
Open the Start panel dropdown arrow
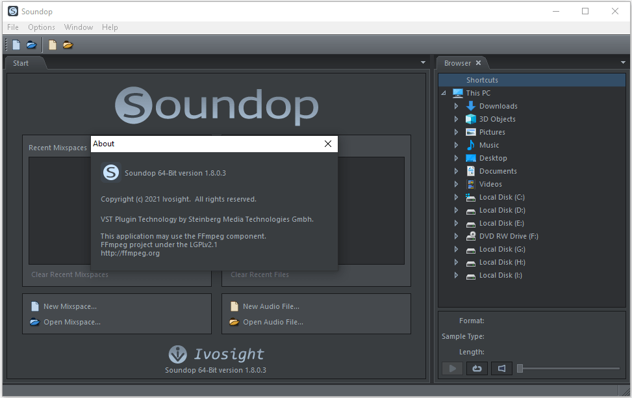click(x=423, y=62)
